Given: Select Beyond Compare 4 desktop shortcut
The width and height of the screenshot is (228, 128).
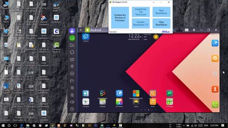Looking at the screenshot, I should (x=44, y=20).
